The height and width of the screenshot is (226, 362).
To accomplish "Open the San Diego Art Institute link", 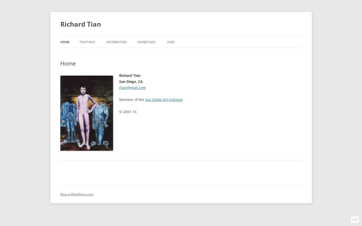I will 164,99.
